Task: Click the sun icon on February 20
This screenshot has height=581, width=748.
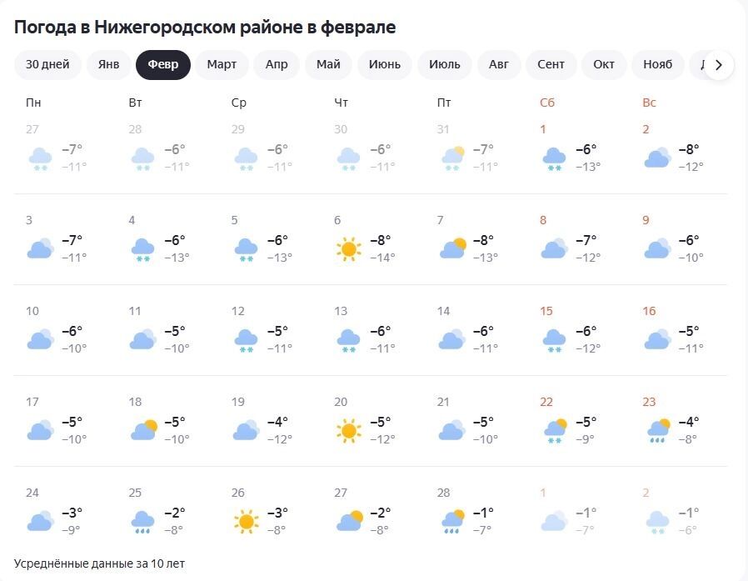Action: point(348,430)
